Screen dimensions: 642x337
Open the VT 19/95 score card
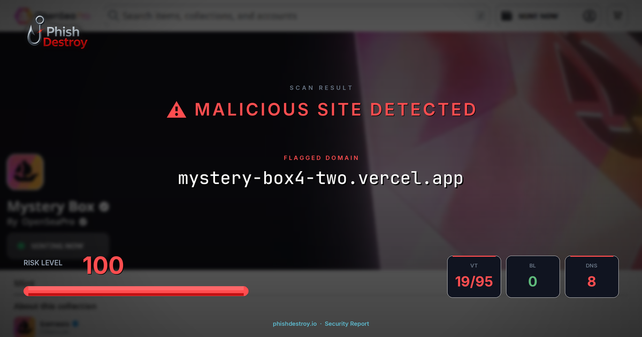pos(474,277)
